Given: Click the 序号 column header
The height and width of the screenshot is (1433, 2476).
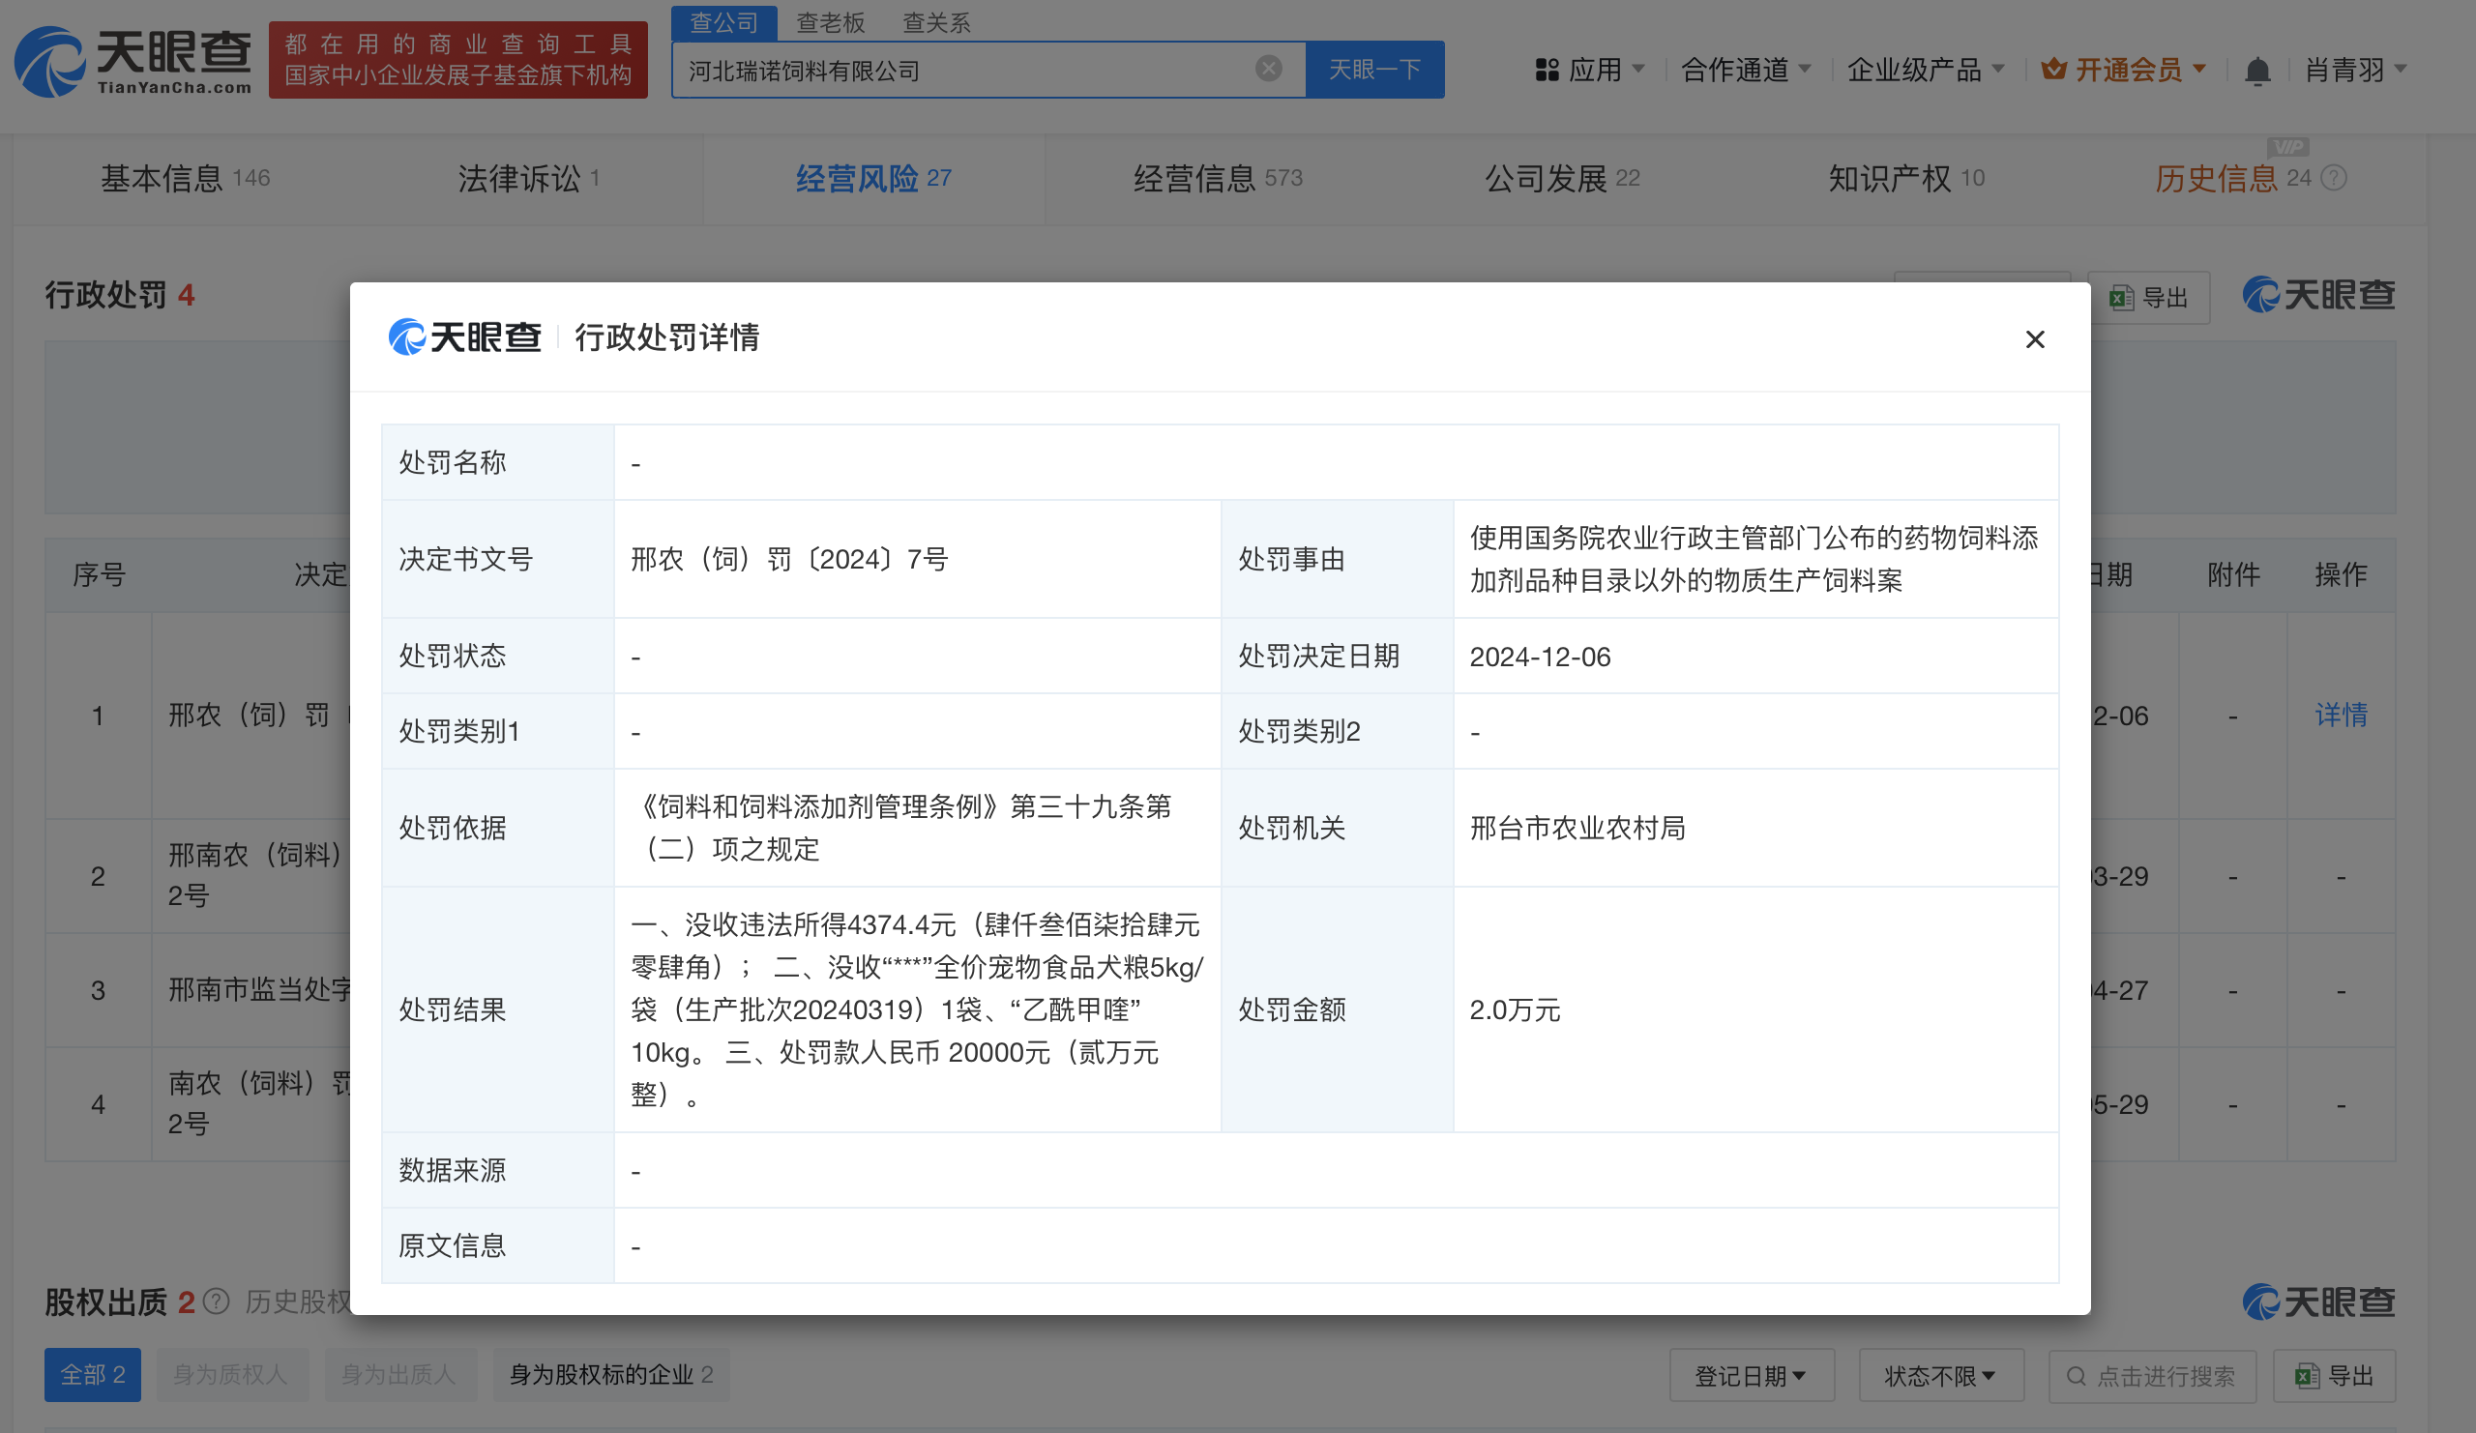Looking at the screenshot, I should click(99, 574).
